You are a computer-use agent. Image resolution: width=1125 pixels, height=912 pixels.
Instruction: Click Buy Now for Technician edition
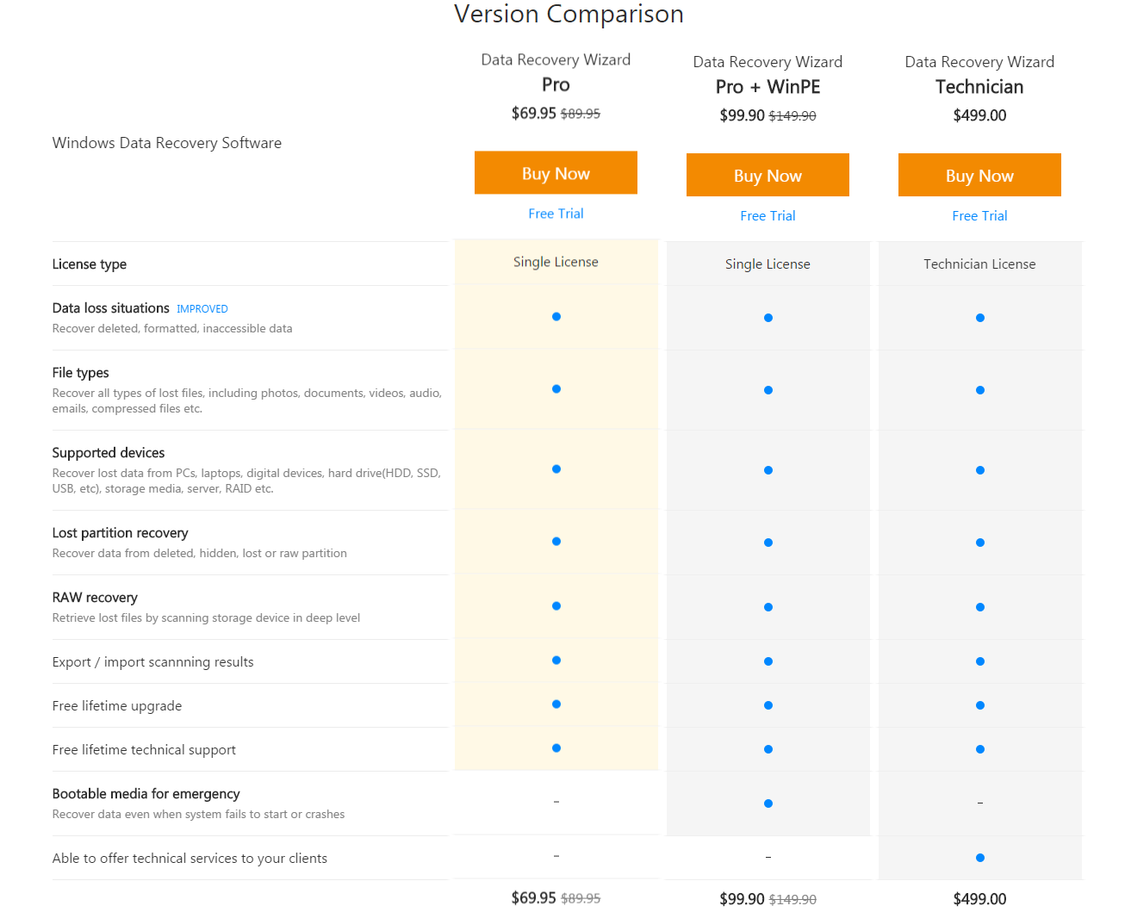[x=979, y=176]
